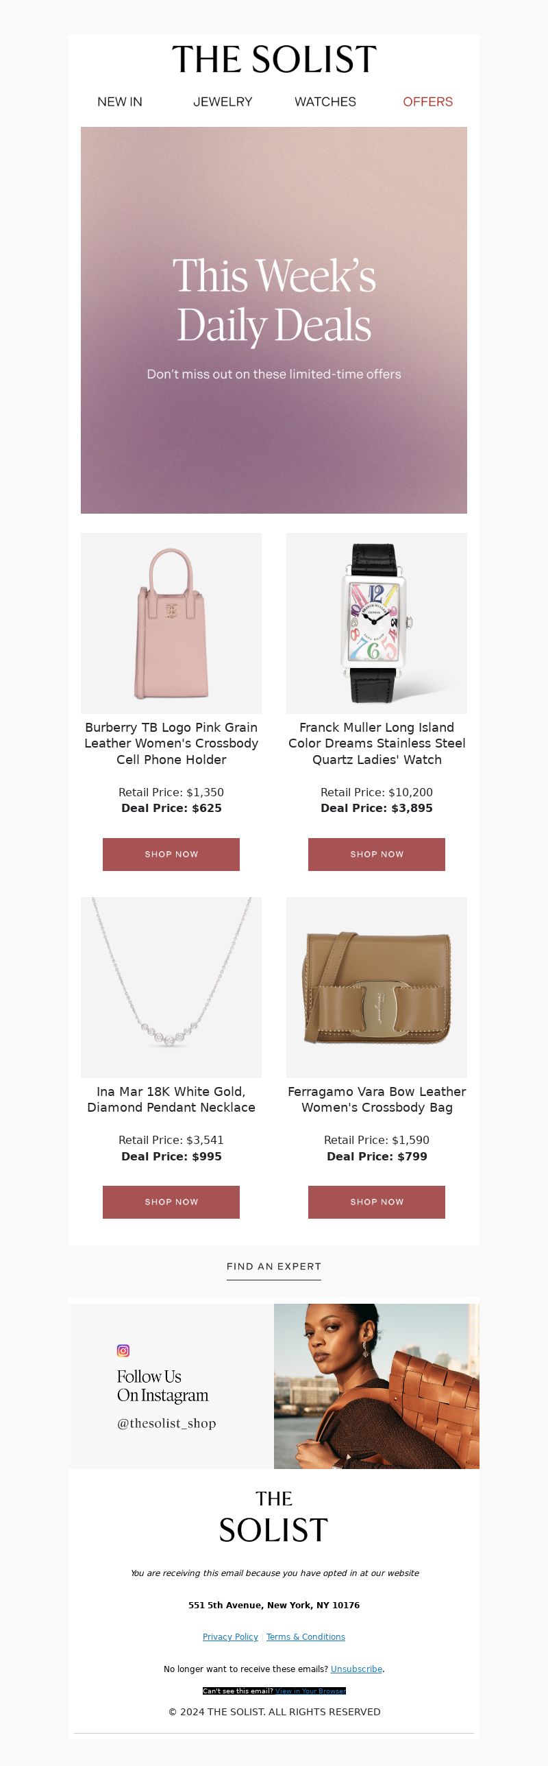Open the Privacy Policy link
Screen dimensions: 548x1766
230,1637
